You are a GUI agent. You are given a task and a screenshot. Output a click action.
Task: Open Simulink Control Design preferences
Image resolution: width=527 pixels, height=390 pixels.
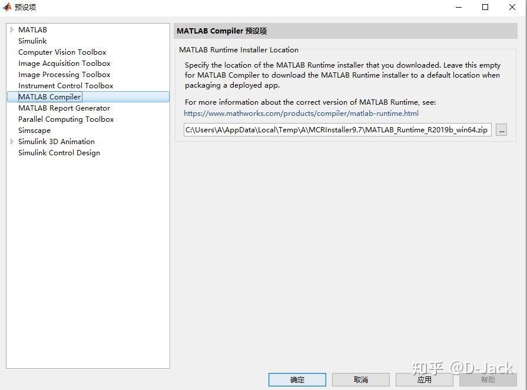(x=59, y=152)
